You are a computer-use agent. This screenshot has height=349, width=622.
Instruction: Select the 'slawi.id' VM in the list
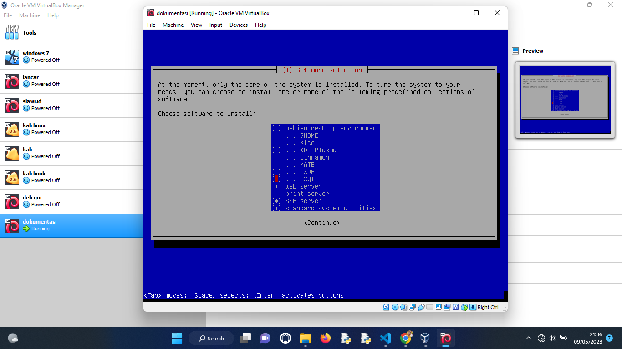click(71, 105)
